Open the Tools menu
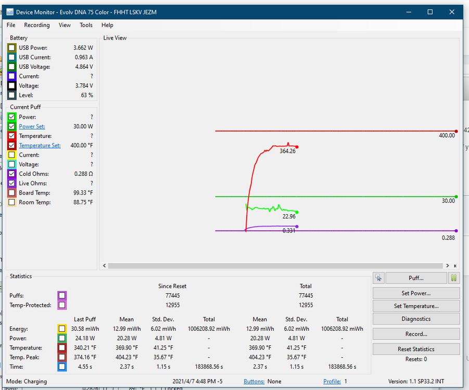This screenshot has width=469, height=390. click(86, 25)
